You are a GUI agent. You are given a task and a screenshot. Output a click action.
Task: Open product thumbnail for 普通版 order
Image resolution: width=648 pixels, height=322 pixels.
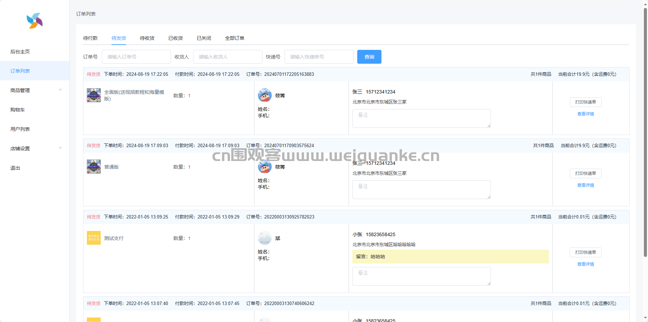(94, 167)
